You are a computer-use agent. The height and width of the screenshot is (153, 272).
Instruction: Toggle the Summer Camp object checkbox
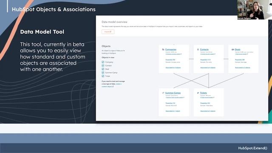tap(103, 73)
